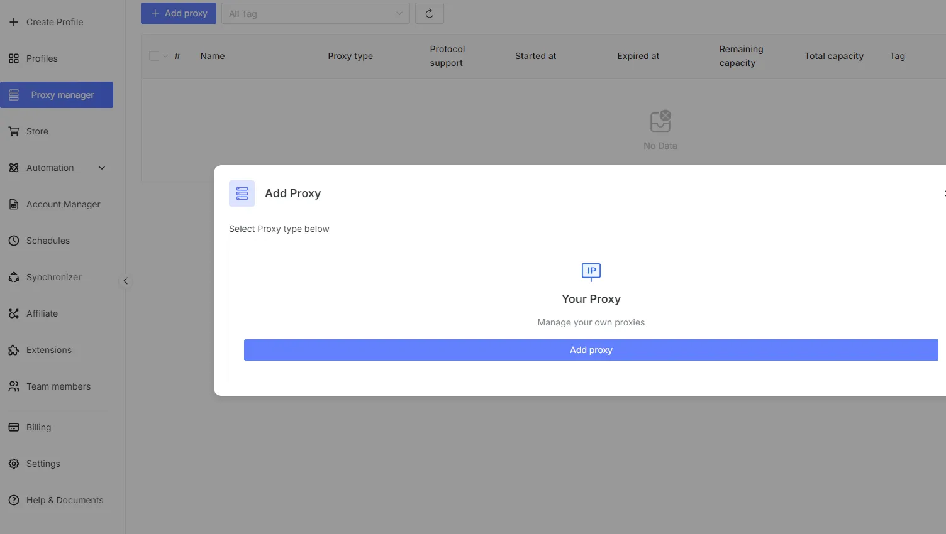946x534 pixels.
Task: Open Help & Documents
Action: point(64,500)
